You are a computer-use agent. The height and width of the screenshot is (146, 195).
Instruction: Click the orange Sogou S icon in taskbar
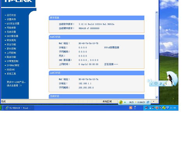click(131, 108)
